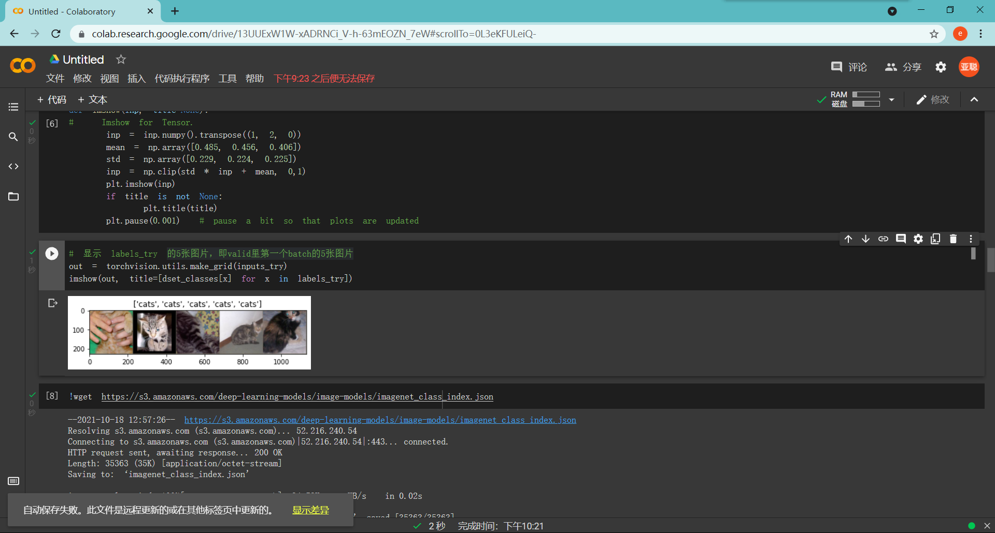The image size is (995, 533).
Task: Open the table of contents sidebar icon
Action: (13, 107)
